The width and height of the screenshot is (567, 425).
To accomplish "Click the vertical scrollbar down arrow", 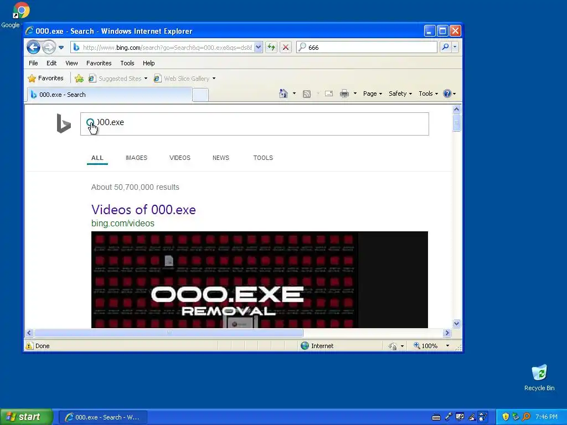I will (x=457, y=323).
